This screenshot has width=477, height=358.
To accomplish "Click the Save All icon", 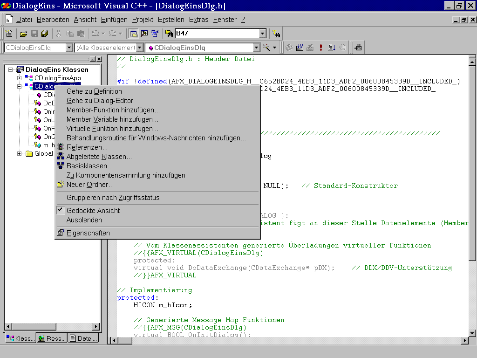I will tap(45, 34).
